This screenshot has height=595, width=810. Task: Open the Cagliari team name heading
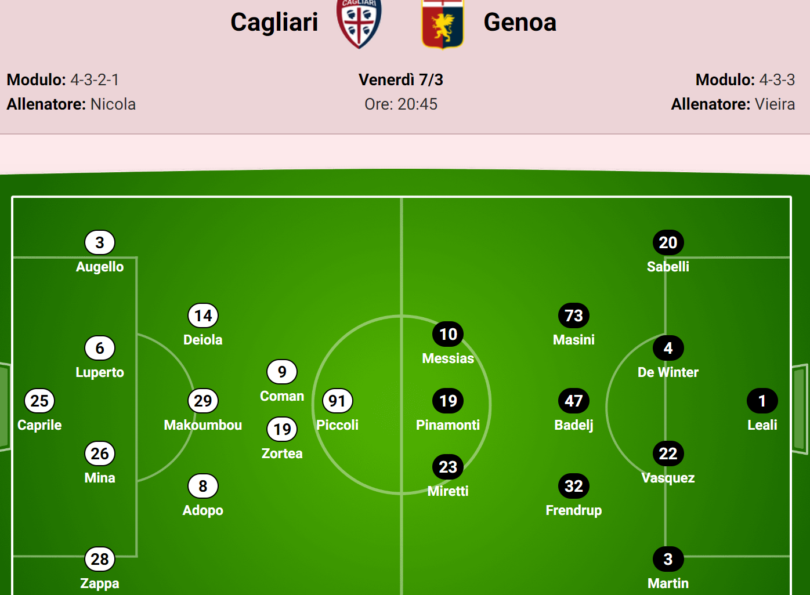[274, 23]
